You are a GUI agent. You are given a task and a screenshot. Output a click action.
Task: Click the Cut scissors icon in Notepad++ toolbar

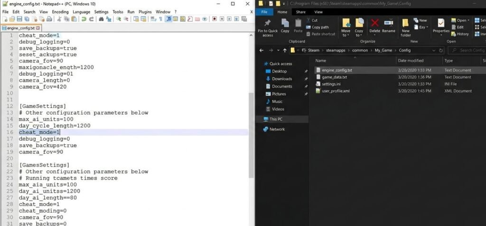[59, 19]
